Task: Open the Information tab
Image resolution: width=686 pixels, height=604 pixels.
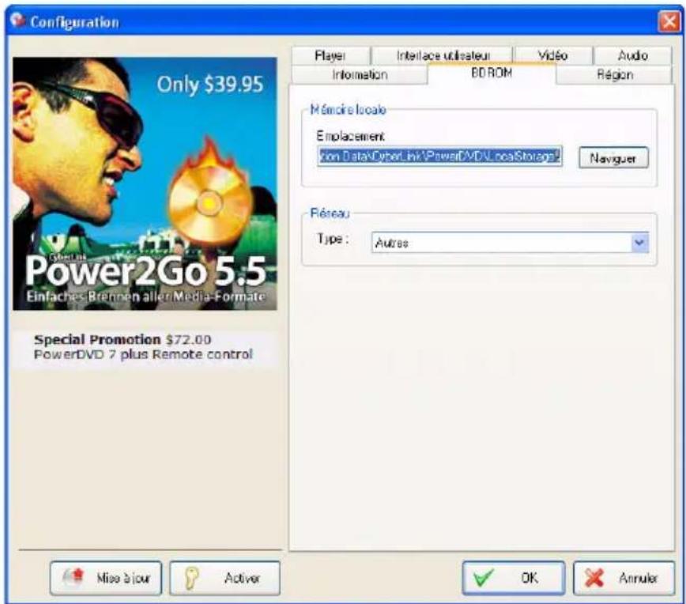Action: 360,75
